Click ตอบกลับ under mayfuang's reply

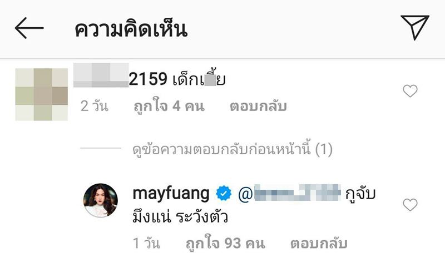[x=319, y=243]
